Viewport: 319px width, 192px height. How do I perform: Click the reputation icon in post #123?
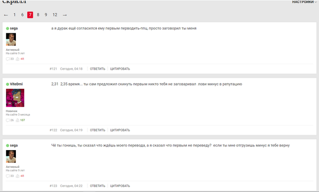coord(18,176)
